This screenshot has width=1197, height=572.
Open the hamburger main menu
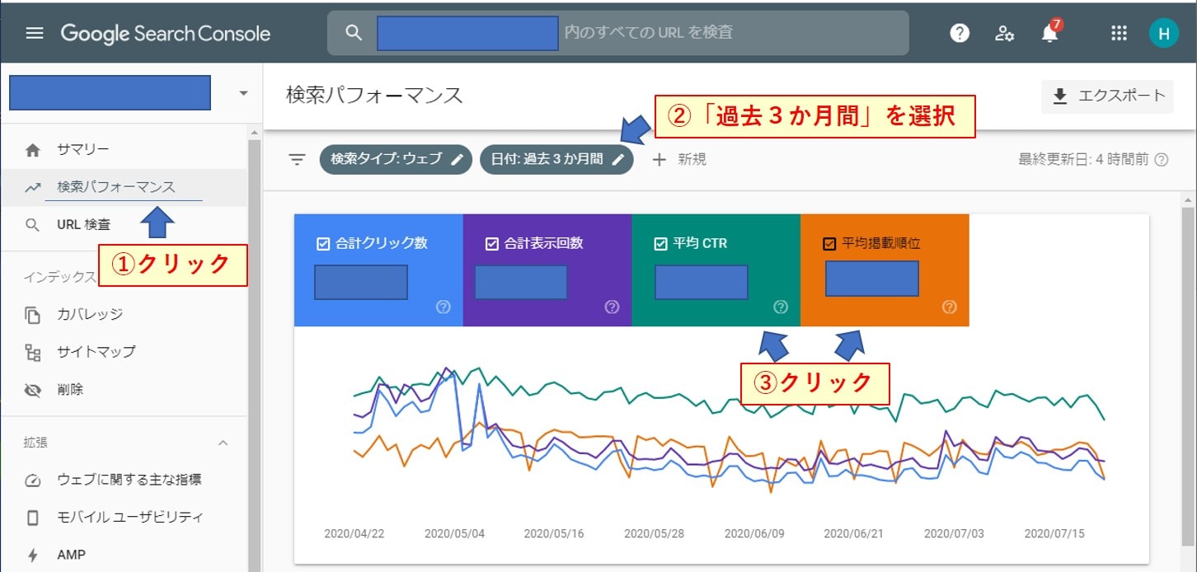(34, 33)
